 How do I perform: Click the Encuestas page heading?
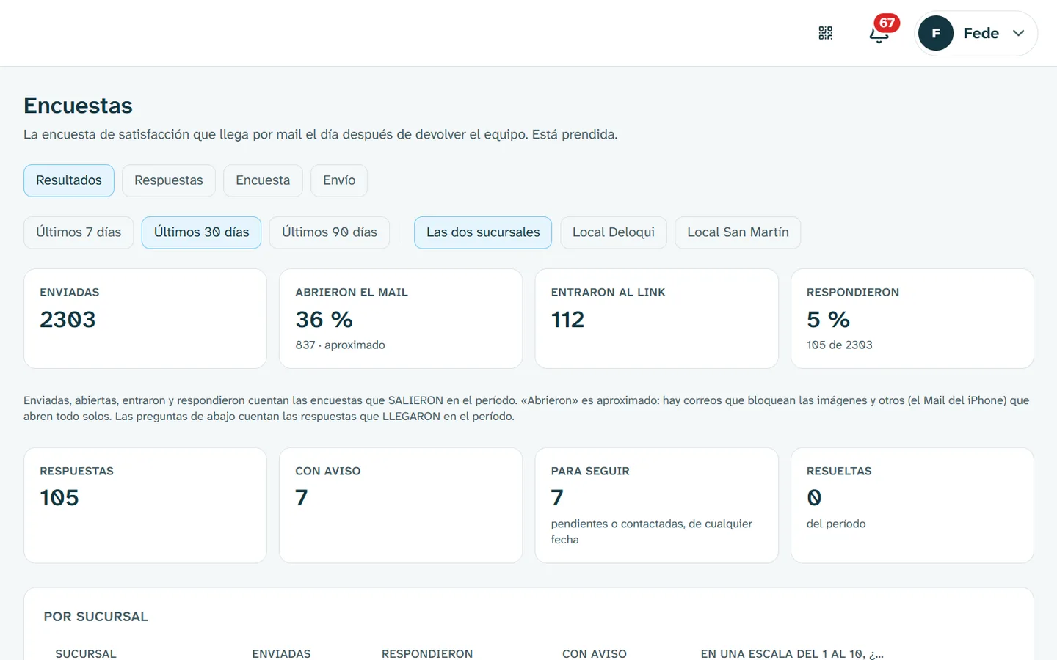78,106
